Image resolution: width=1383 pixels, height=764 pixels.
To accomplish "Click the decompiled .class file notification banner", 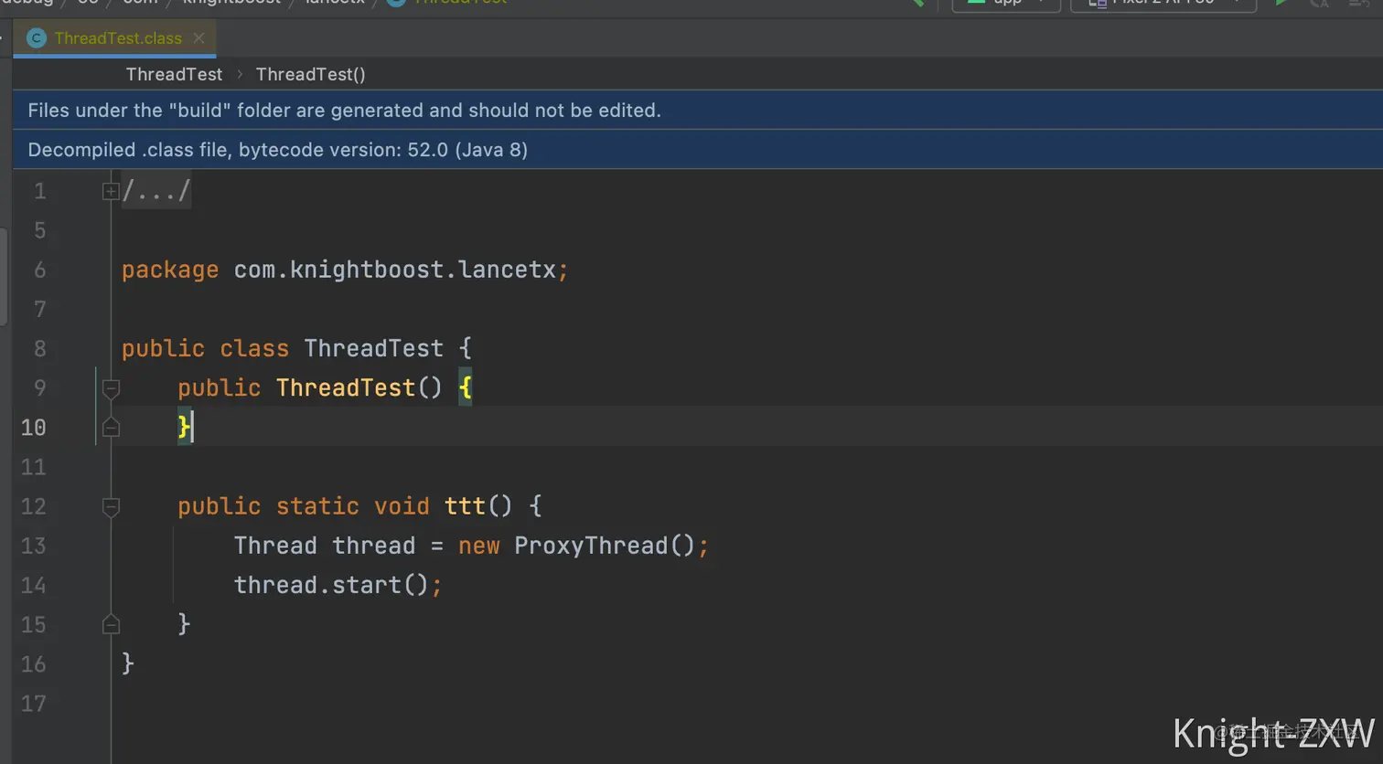I will [698, 150].
